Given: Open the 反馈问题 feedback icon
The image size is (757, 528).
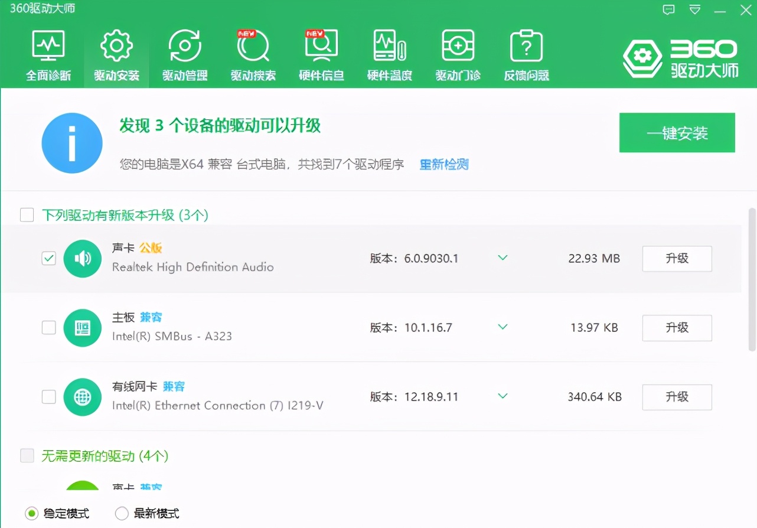Looking at the screenshot, I should tap(527, 46).
